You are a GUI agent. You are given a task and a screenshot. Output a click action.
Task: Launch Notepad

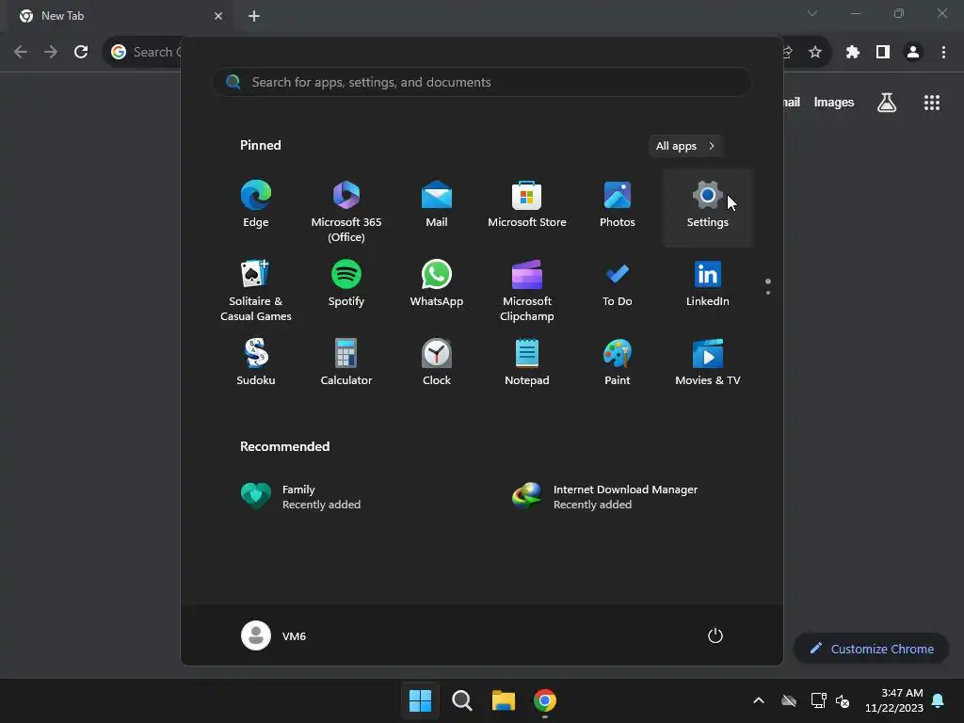[527, 362]
